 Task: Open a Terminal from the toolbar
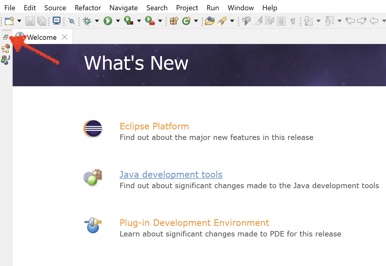click(x=56, y=21)
